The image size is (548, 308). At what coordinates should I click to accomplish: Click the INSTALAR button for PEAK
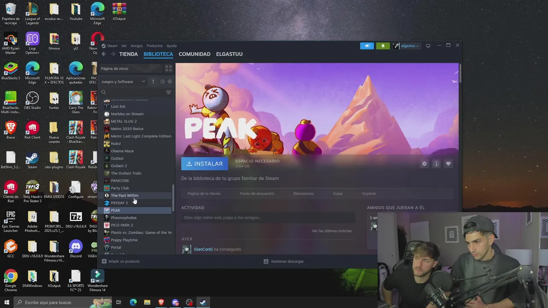click(205, 164)
